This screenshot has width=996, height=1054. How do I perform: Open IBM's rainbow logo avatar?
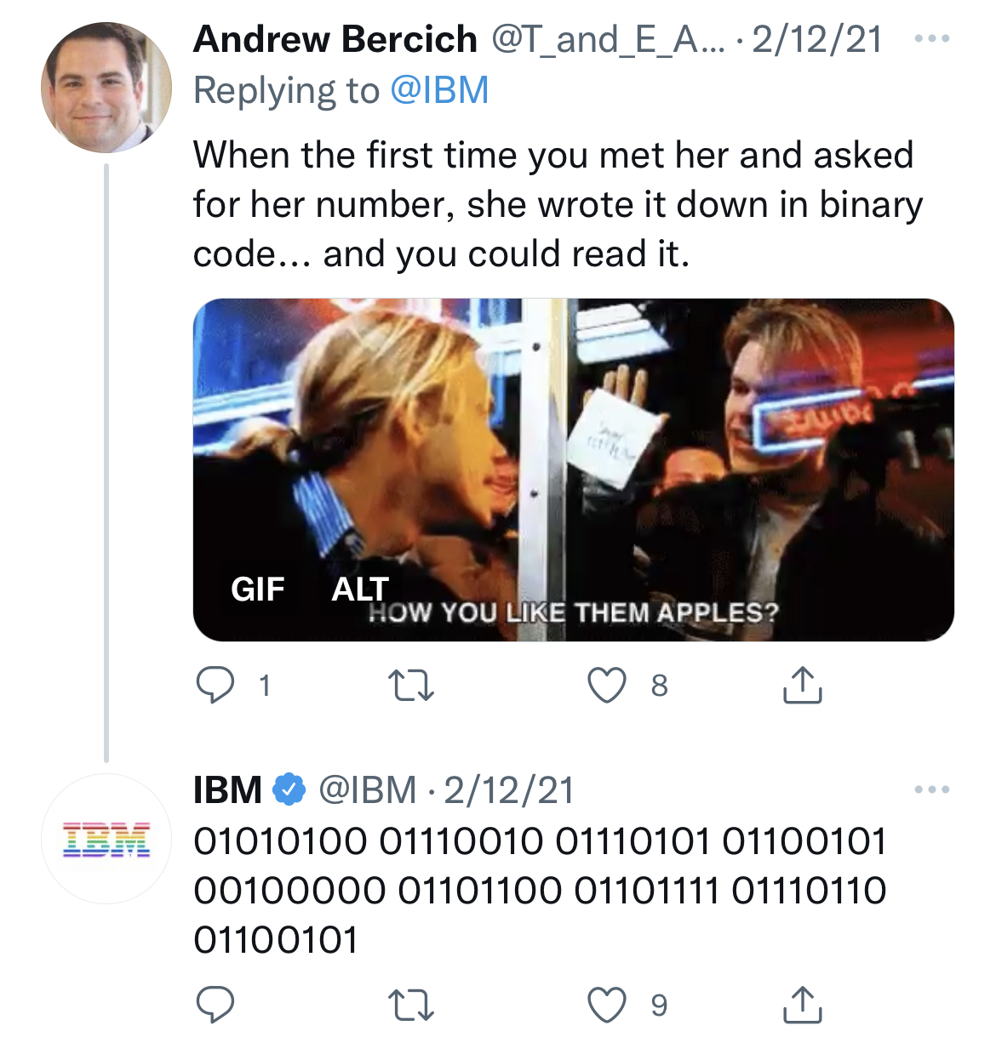106,839
